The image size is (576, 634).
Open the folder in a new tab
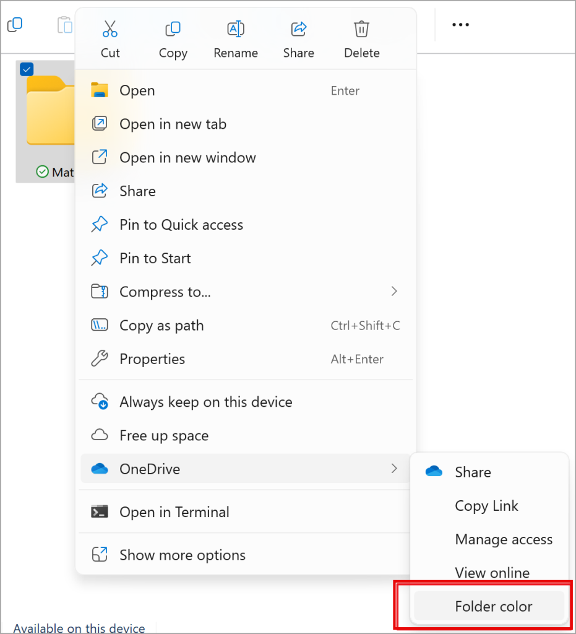pos(173,124)
